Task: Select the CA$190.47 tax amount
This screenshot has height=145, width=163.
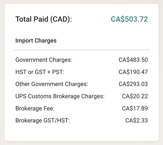Action: (133, 72)
